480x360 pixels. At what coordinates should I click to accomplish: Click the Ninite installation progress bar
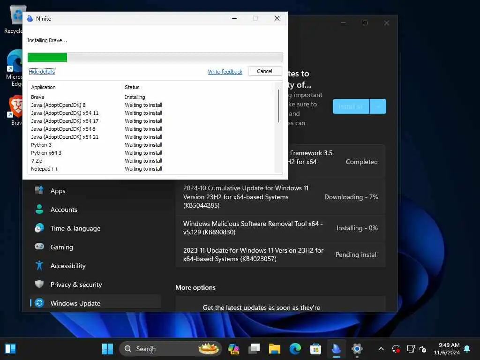tap(155, 57)
